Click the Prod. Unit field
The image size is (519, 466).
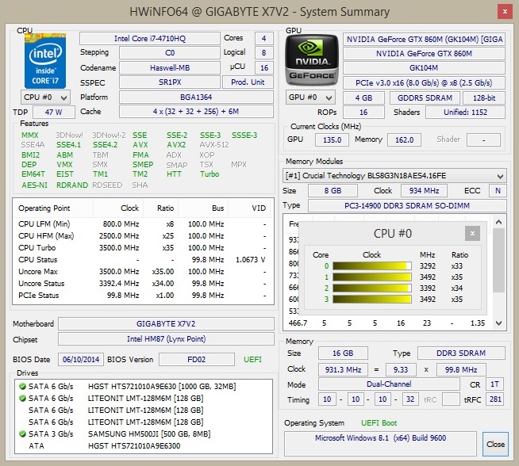pos(248,82)
